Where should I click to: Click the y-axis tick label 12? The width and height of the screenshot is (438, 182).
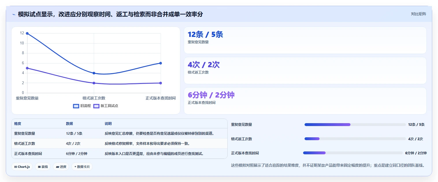[x=22, y=33]
